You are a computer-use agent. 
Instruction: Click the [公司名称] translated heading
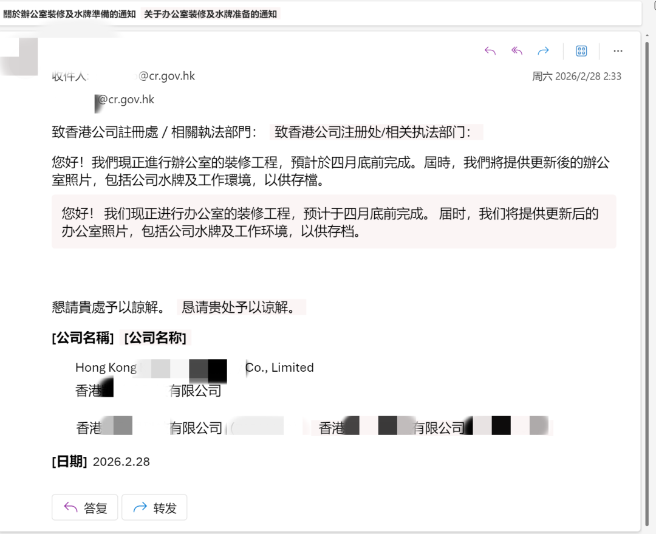click(155, 338)
